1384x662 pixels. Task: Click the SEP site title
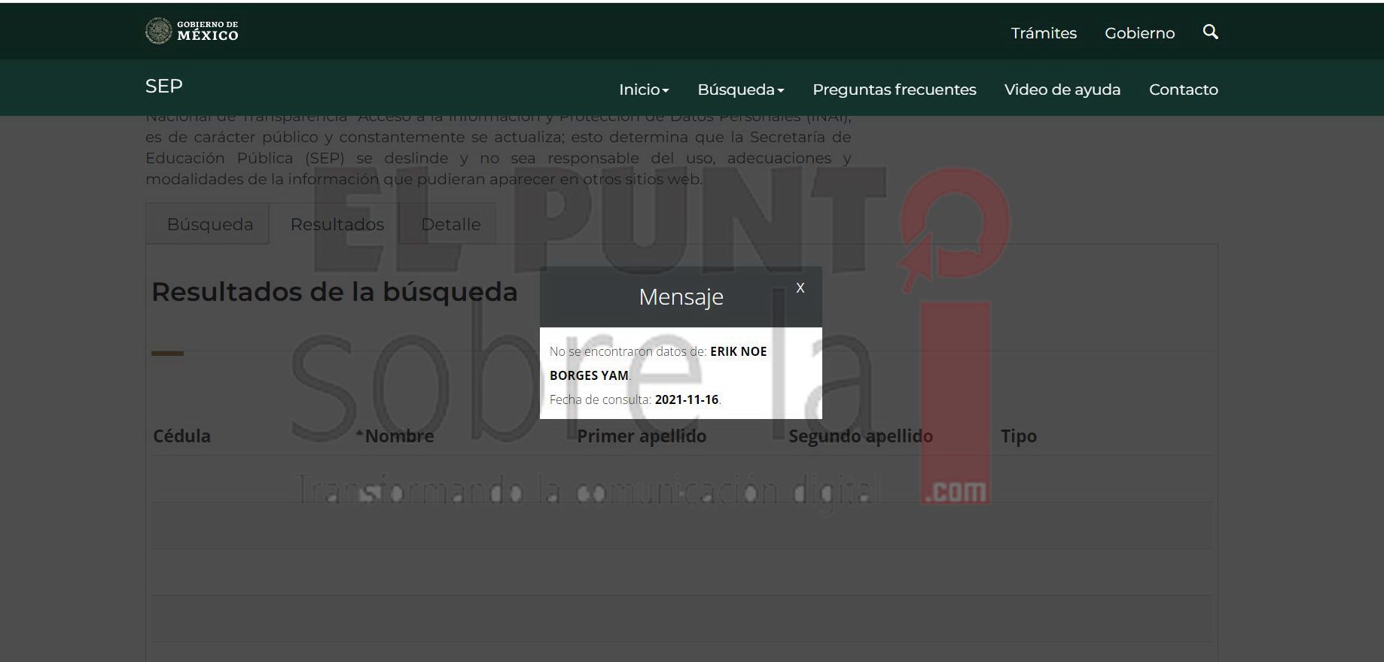(x=164, y=87)
